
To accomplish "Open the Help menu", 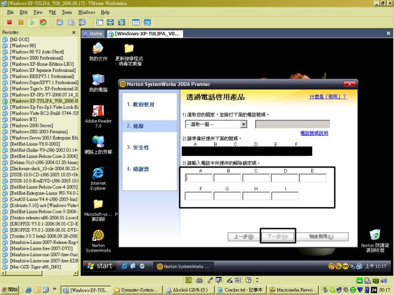I will [x=105, y=12].
